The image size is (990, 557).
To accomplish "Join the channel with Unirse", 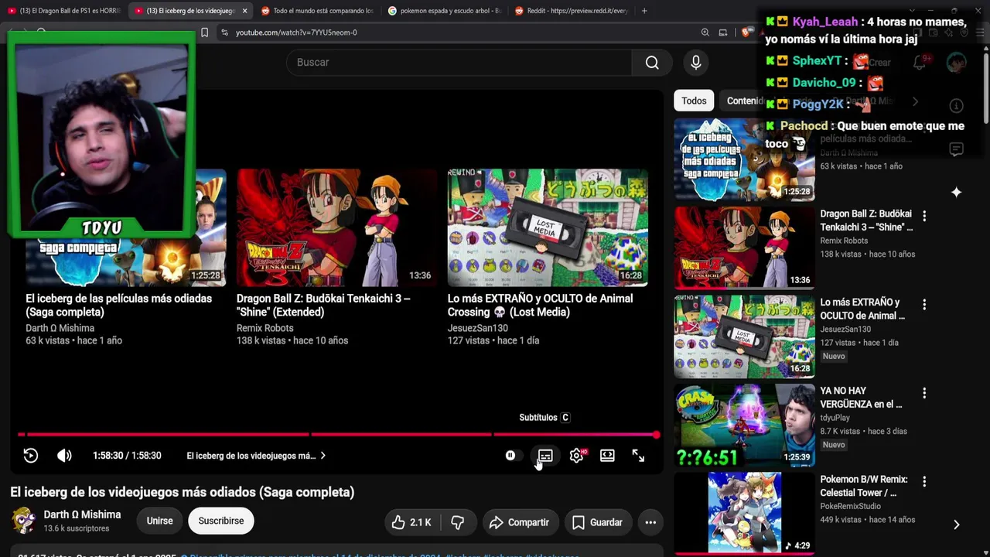I will 160,521.
